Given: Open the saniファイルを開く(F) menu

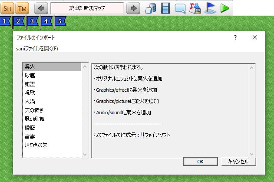Looking at the screenshot, I should [37, 48].
